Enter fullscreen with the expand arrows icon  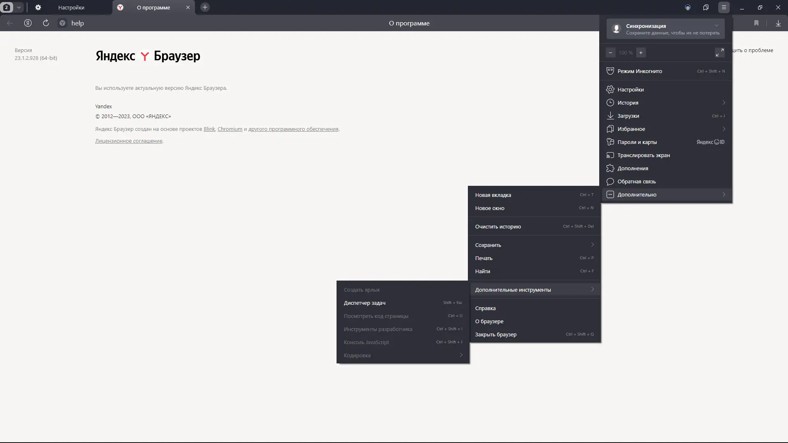tap(719, 53)
